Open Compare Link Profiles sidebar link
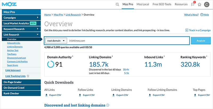213x109 pixels. (x=17, y=62)
